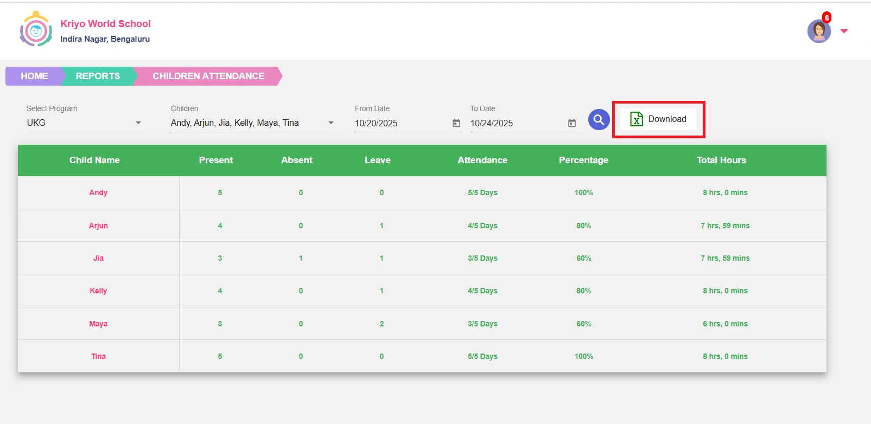Click the Percentage column header
The height and width of the screenshot is (424, 871).
click(x=584, y=160)
